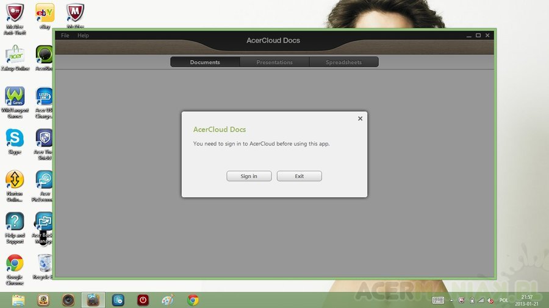549x308 pixels.
Task: Switch to the Presentations tab
Action: (x=274, y=62)
